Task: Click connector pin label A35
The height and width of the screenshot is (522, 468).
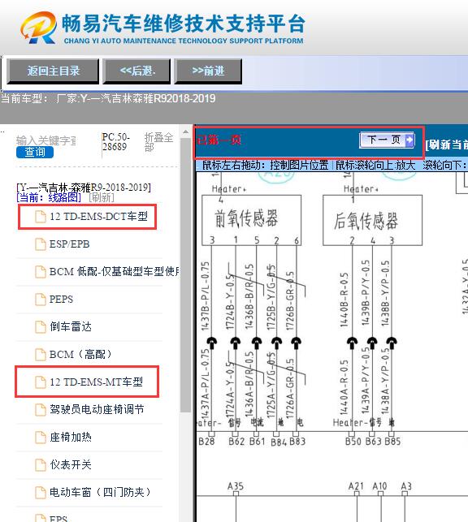Action: click(235, 486)
